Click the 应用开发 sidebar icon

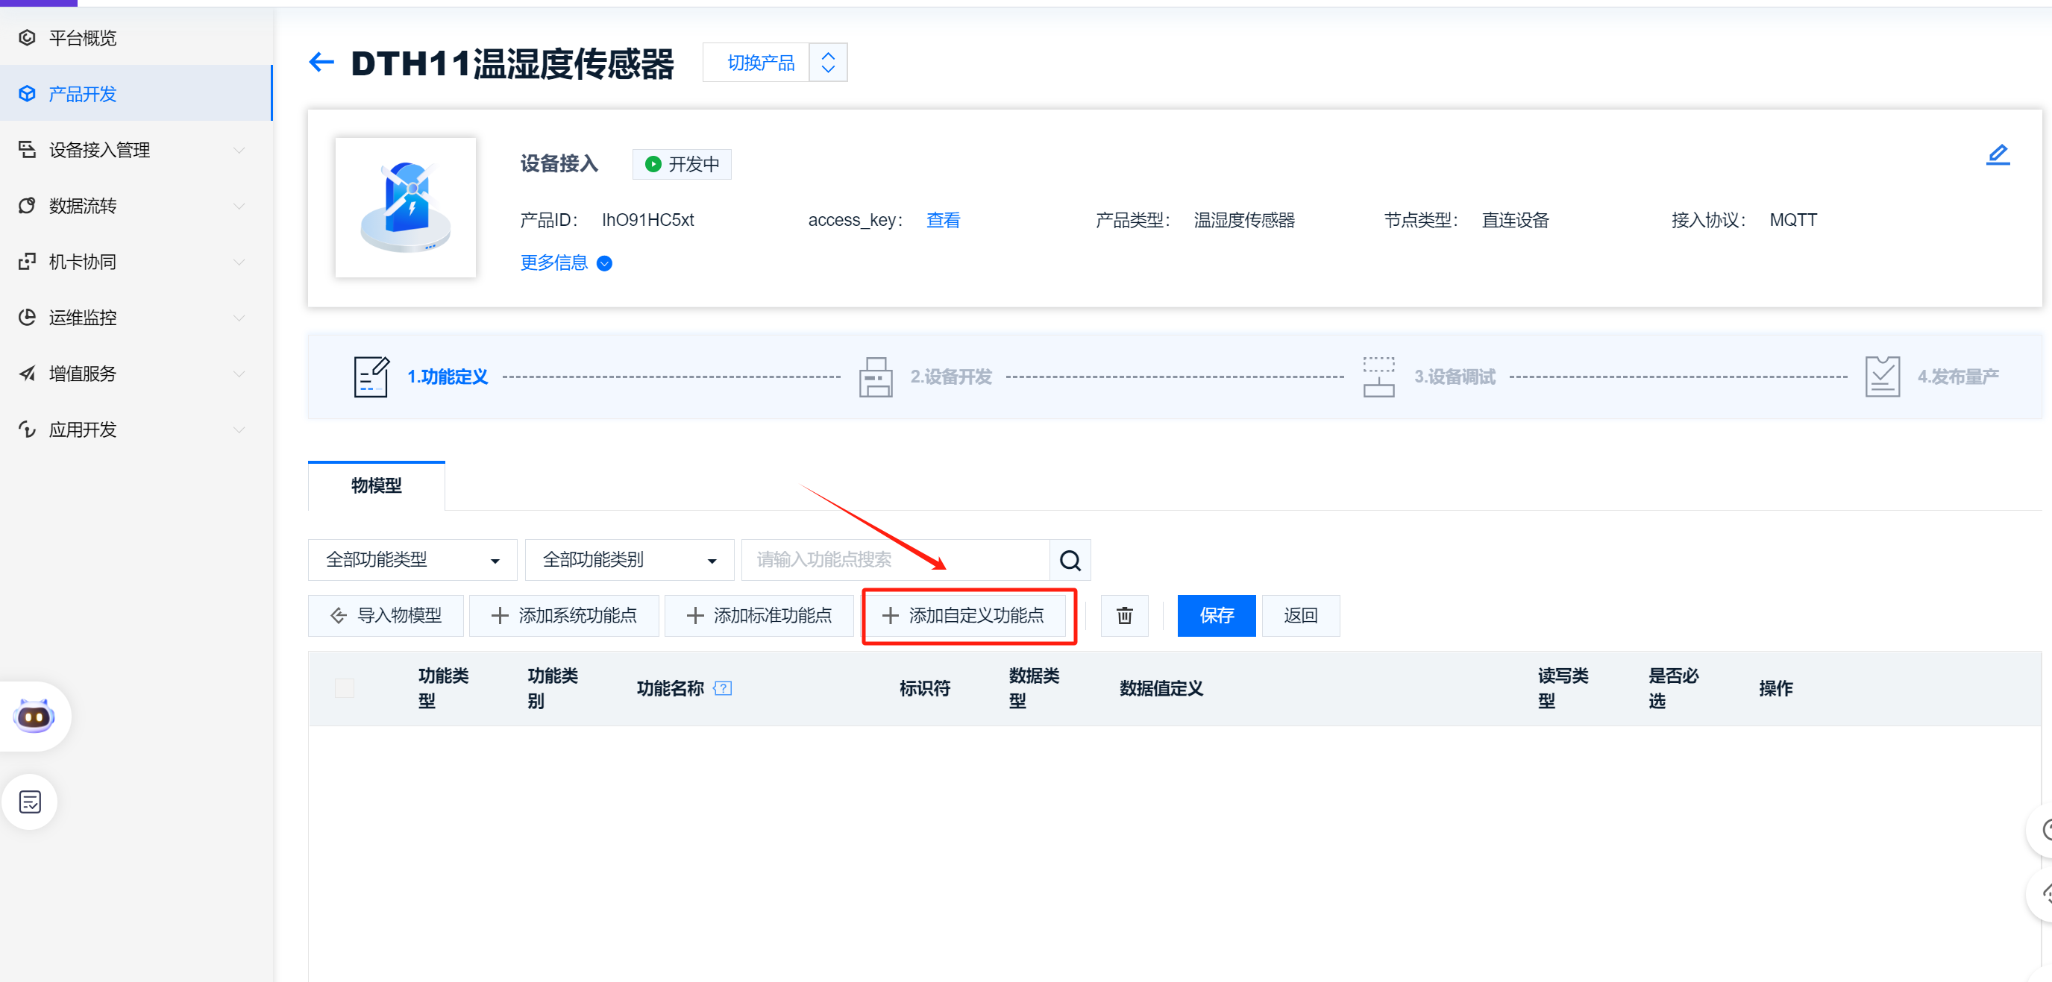27,429
